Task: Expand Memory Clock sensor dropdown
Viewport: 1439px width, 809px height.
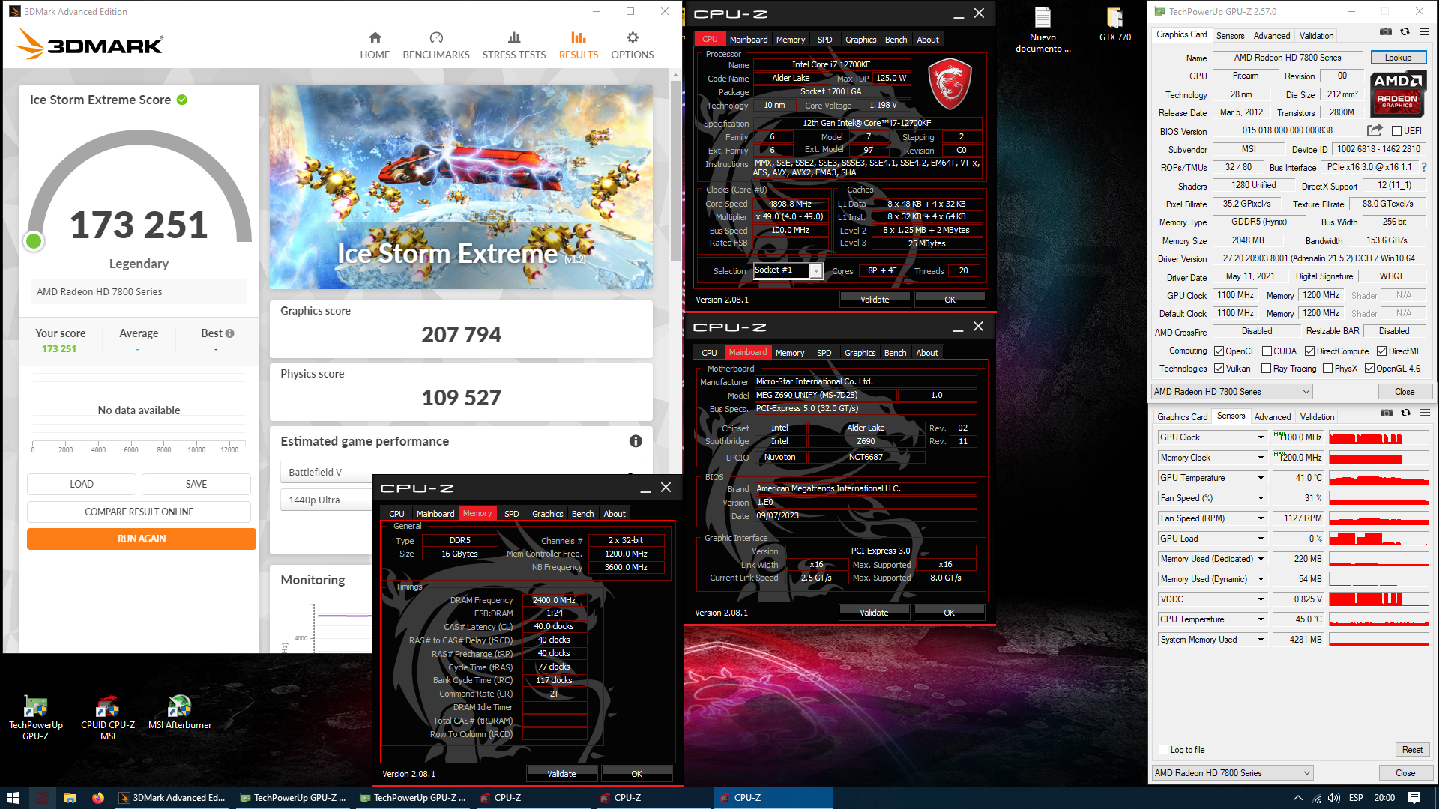Action: (1261, 458)
